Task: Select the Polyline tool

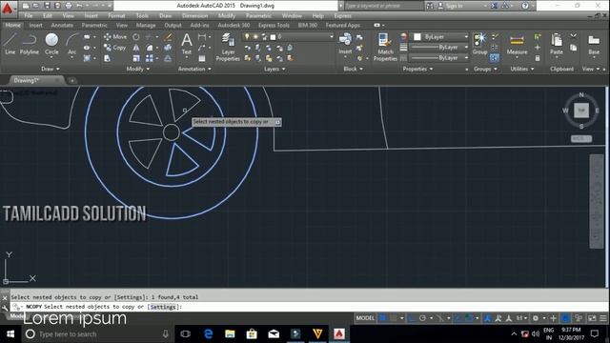Action: pyautogui.click(x=30, y=44)
